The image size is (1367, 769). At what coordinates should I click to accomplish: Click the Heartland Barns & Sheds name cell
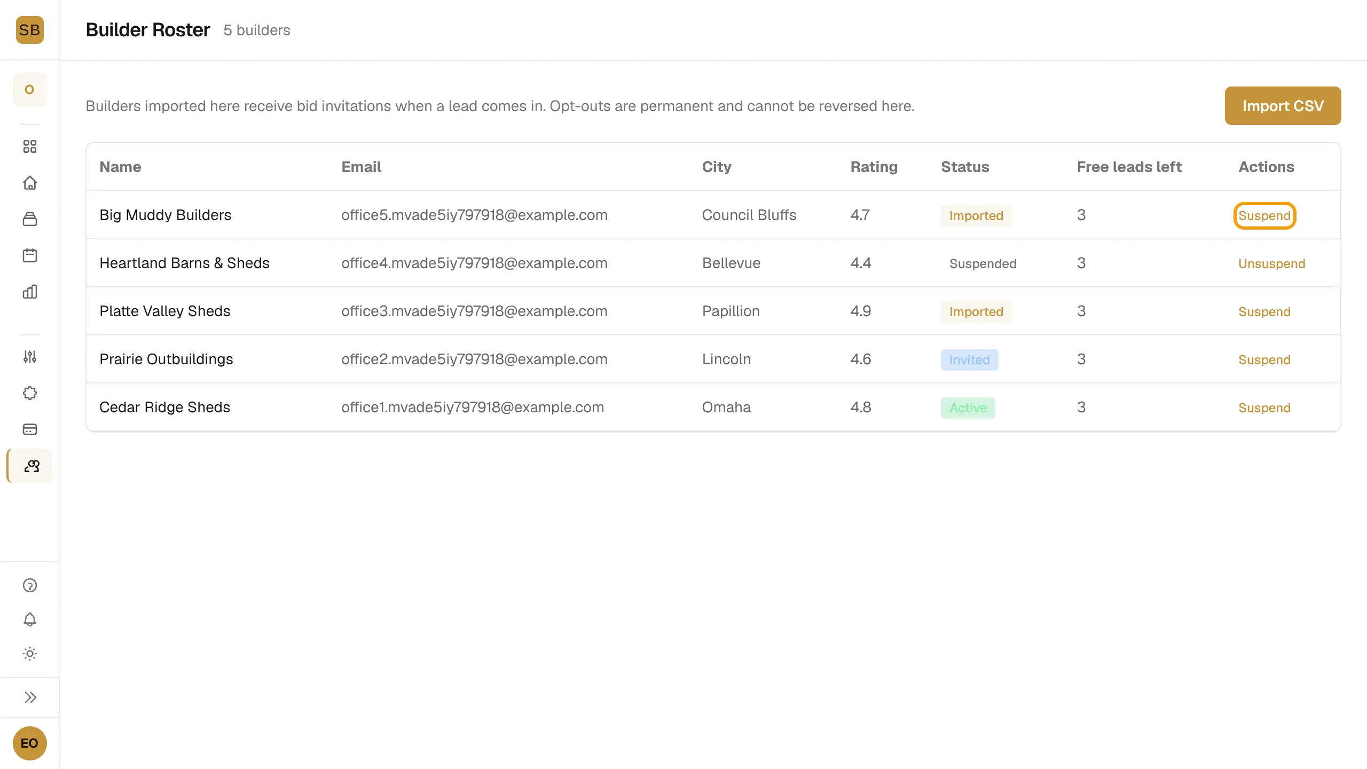point(184,263)
